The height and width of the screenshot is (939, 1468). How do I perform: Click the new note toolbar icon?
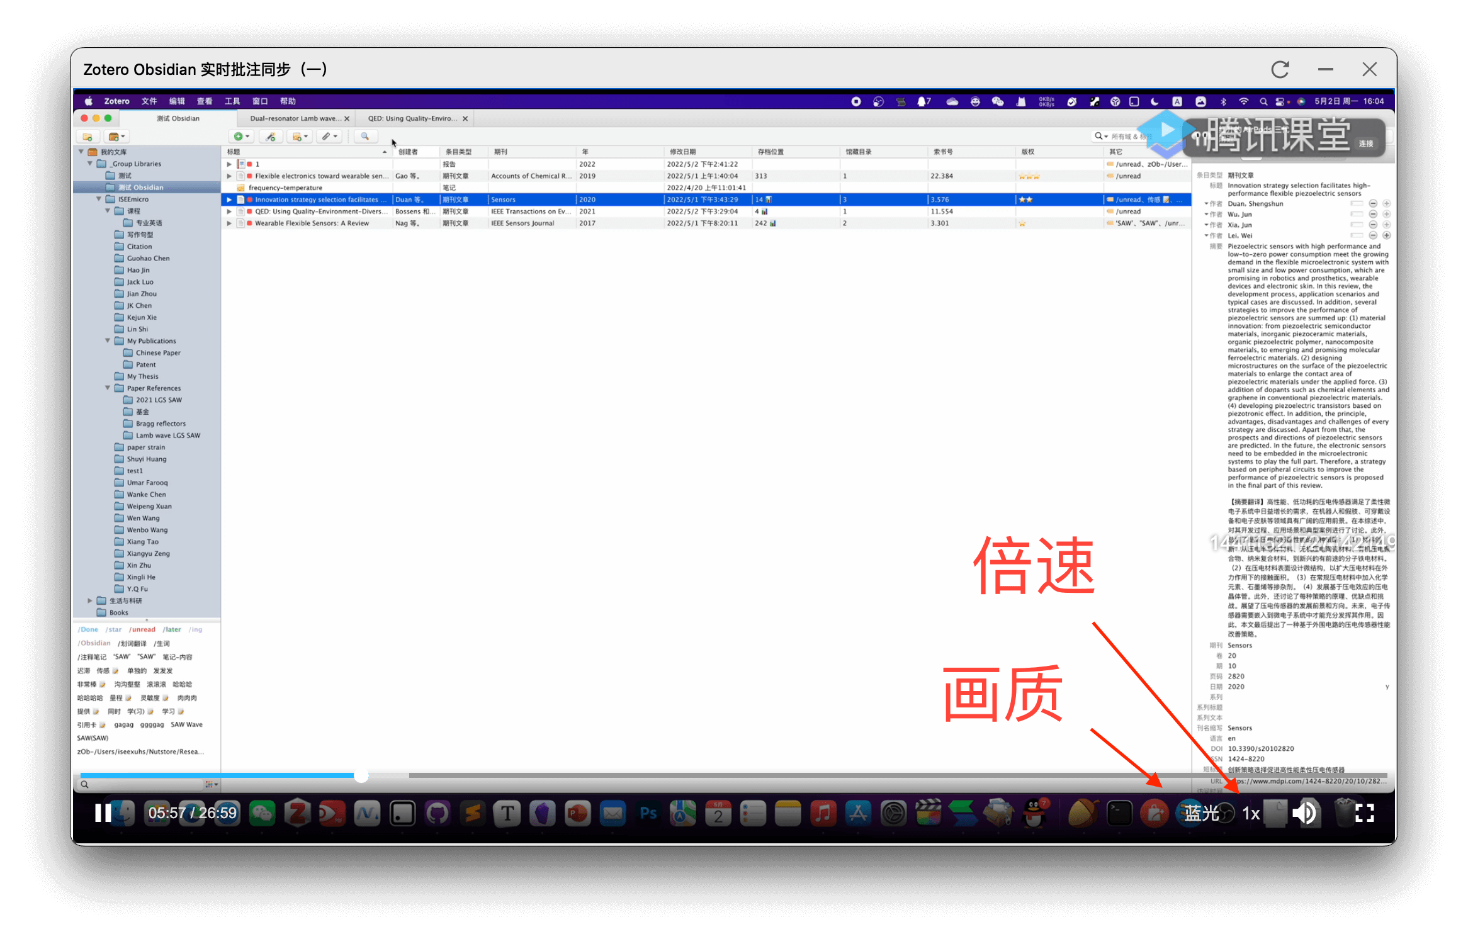300,137
